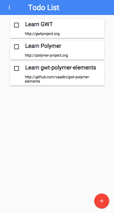Select the Learn Polymer item title

pos(43,46)
